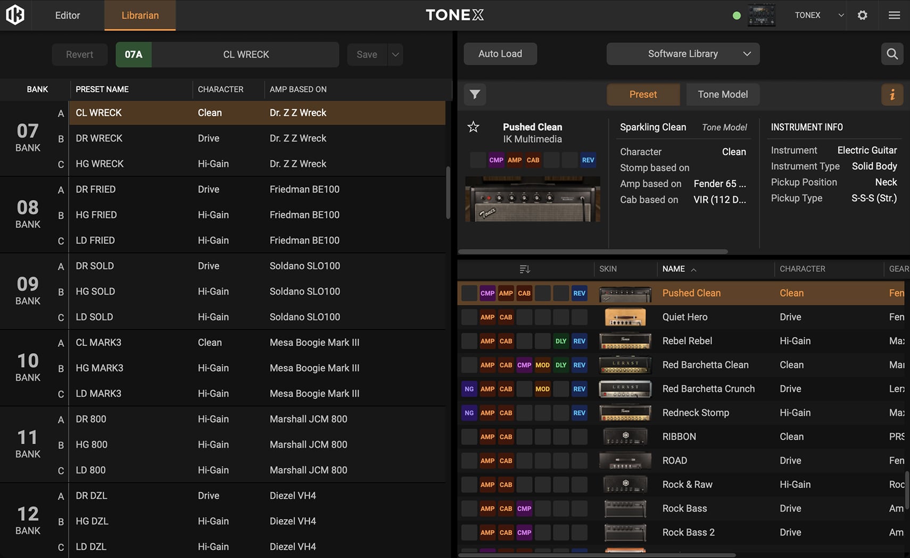Screen dimensions: 910x558
Task: Open the hamburger menu icon
Action: 894,15
